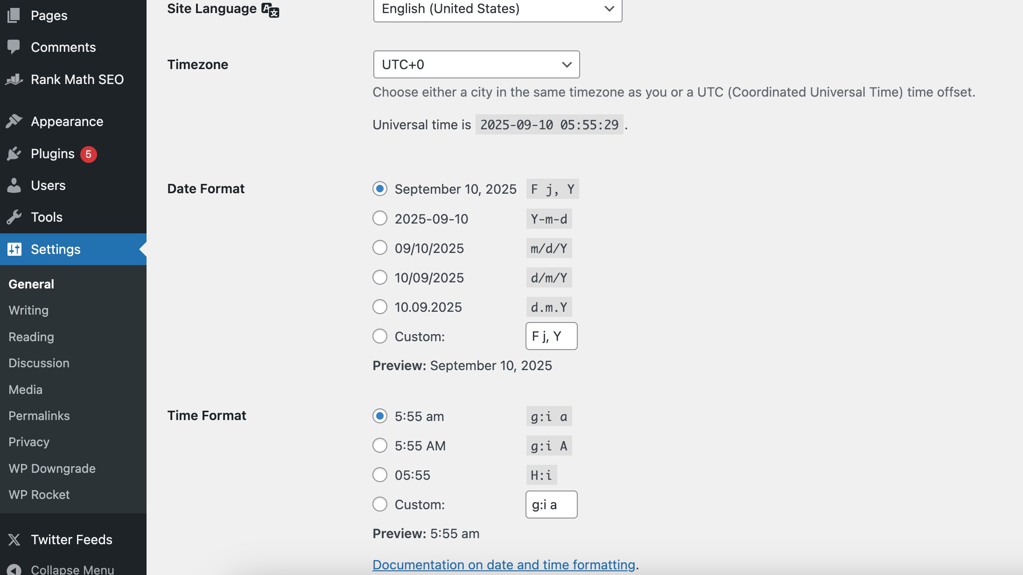Go to General settings submenu
Image resolution: width=1023 pixels, height=575 pixels.
(x=31, y=284)
